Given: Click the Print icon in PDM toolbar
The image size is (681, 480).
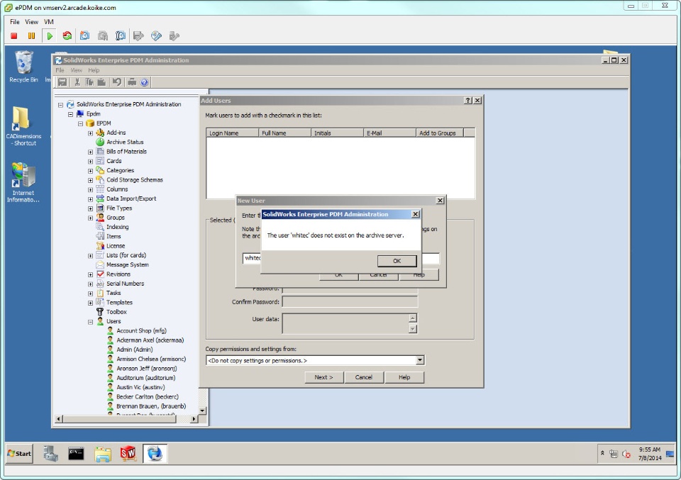Looking at the screenshot, I should 132,82.
